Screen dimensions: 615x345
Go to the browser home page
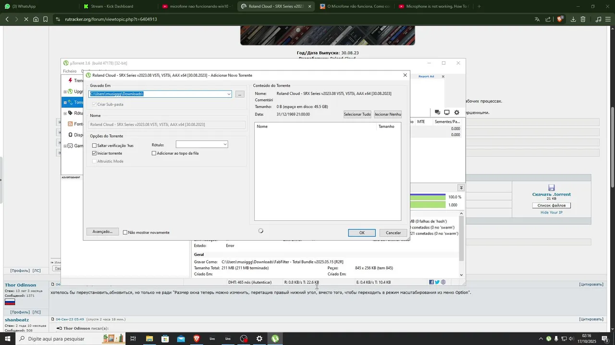(x=36, y=19)
